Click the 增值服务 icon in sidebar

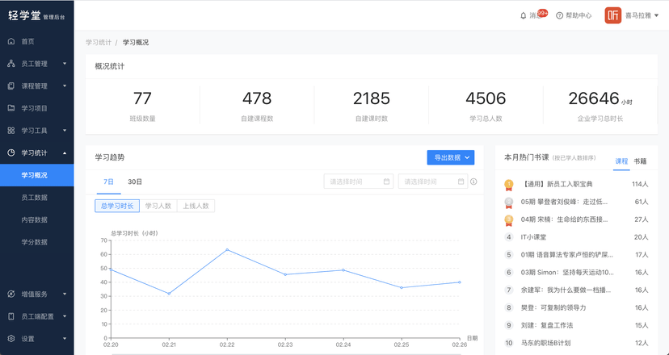point(11,294)
